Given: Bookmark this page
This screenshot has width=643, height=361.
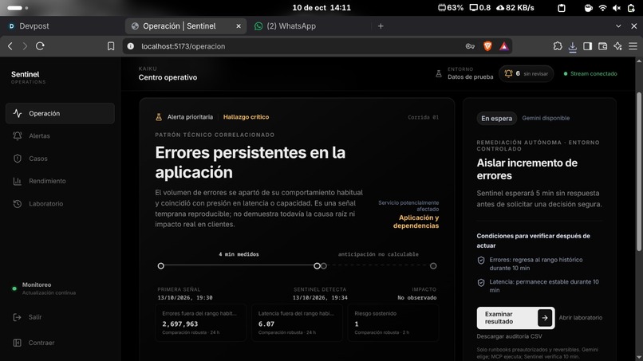Looking at the screenshot, I should point(111,46).
